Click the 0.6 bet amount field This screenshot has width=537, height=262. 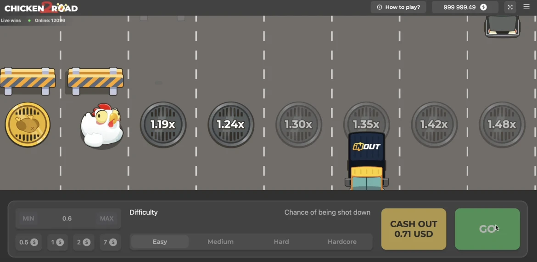click(67, 218)
